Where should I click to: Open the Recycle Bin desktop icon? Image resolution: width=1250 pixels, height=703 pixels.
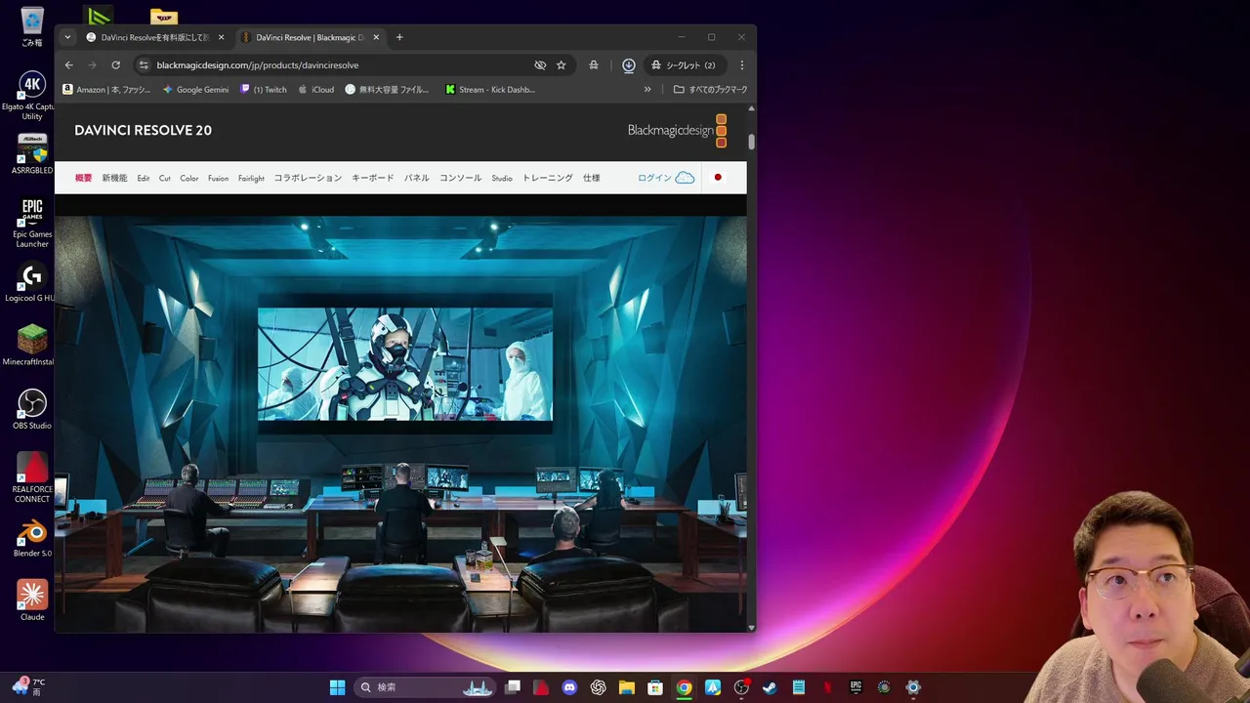coord(32,26)
